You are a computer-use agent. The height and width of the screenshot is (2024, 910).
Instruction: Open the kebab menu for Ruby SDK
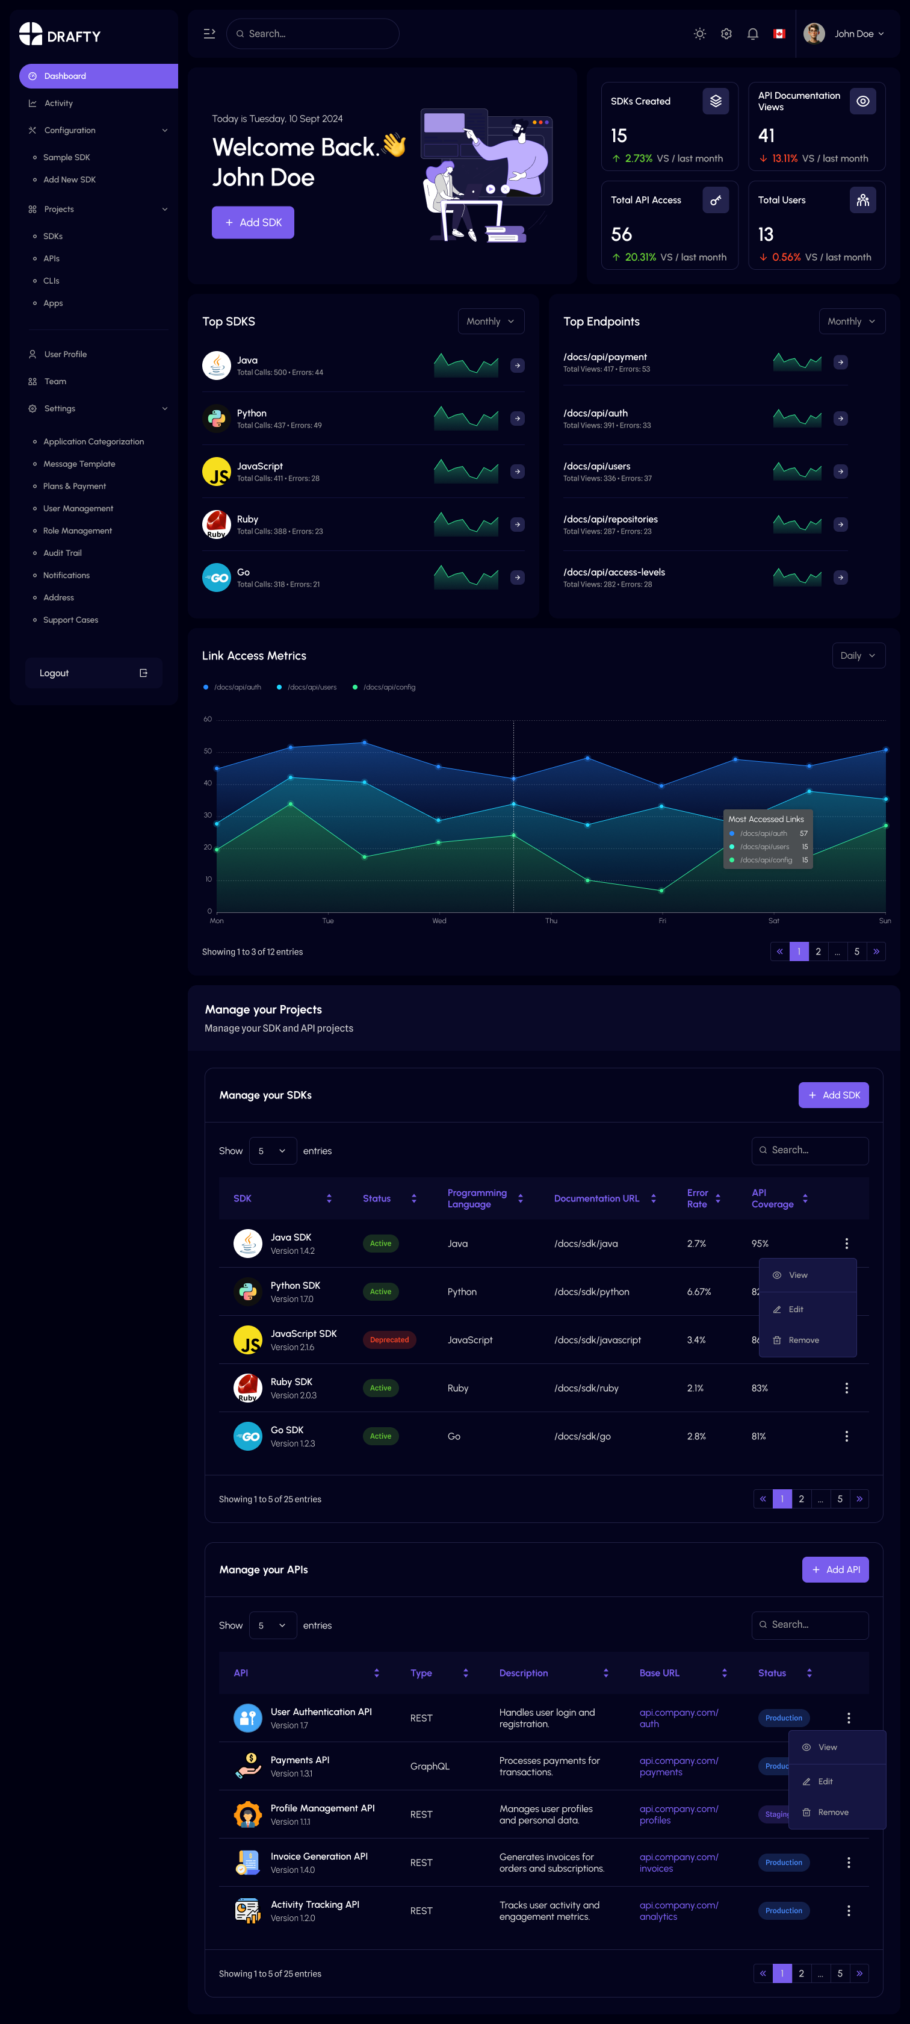(x=846, y=1388)
